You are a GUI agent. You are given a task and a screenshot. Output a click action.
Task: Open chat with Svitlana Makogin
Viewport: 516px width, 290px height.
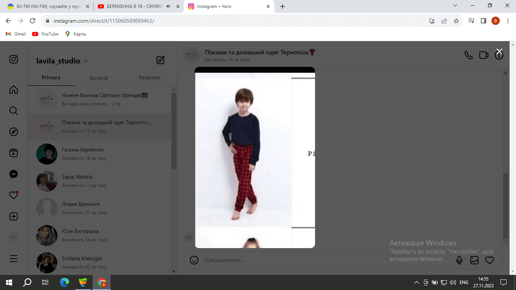99,263
